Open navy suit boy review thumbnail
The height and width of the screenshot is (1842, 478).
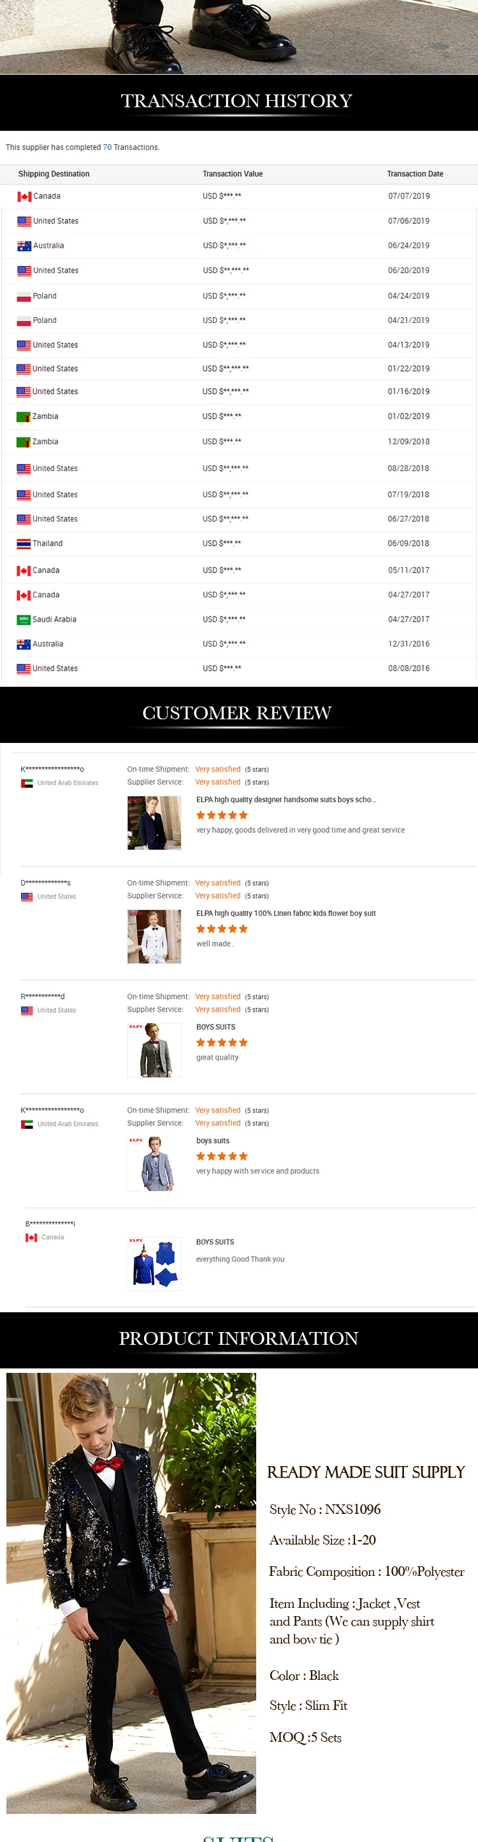pos(154,823)
